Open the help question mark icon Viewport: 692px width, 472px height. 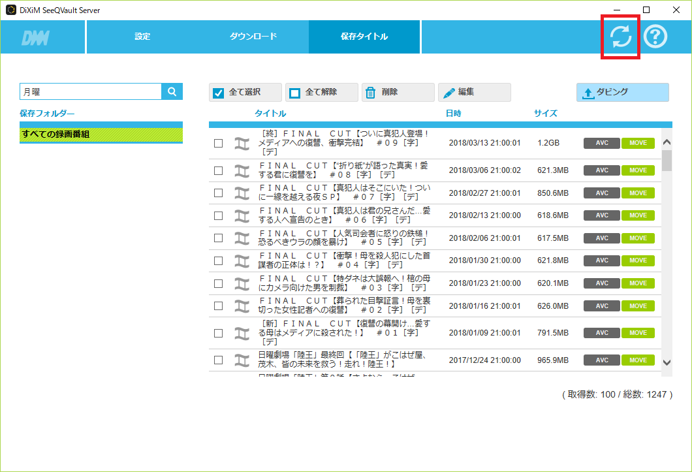[x=655, y=37]
